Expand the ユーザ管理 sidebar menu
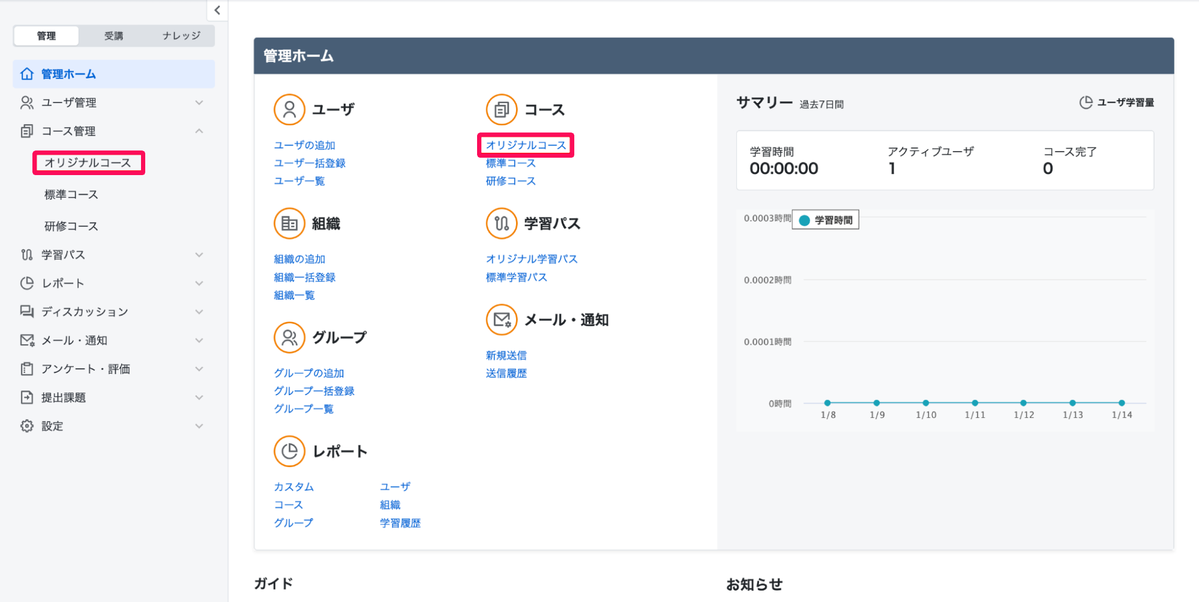This screenshot has width=1199, height=602. point(113,103)
